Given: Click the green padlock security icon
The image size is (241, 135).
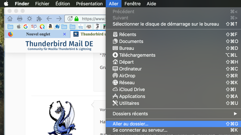Looking at the screenshot, I should point(76,19).
